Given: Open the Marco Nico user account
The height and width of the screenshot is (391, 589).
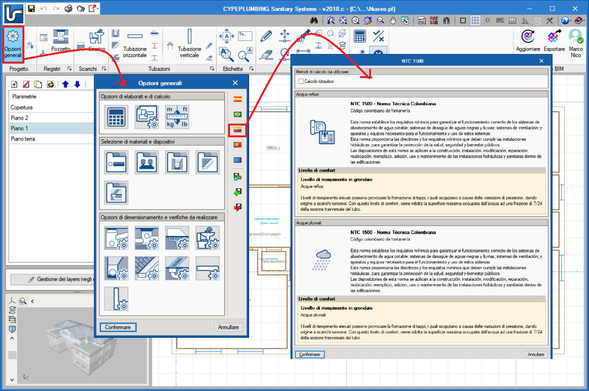Looking at the screenshot, I should point(576,43).
